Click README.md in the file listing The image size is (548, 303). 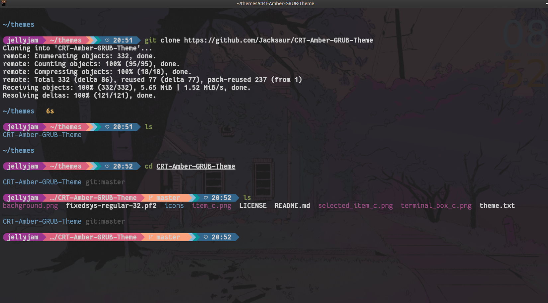[292, 206]
